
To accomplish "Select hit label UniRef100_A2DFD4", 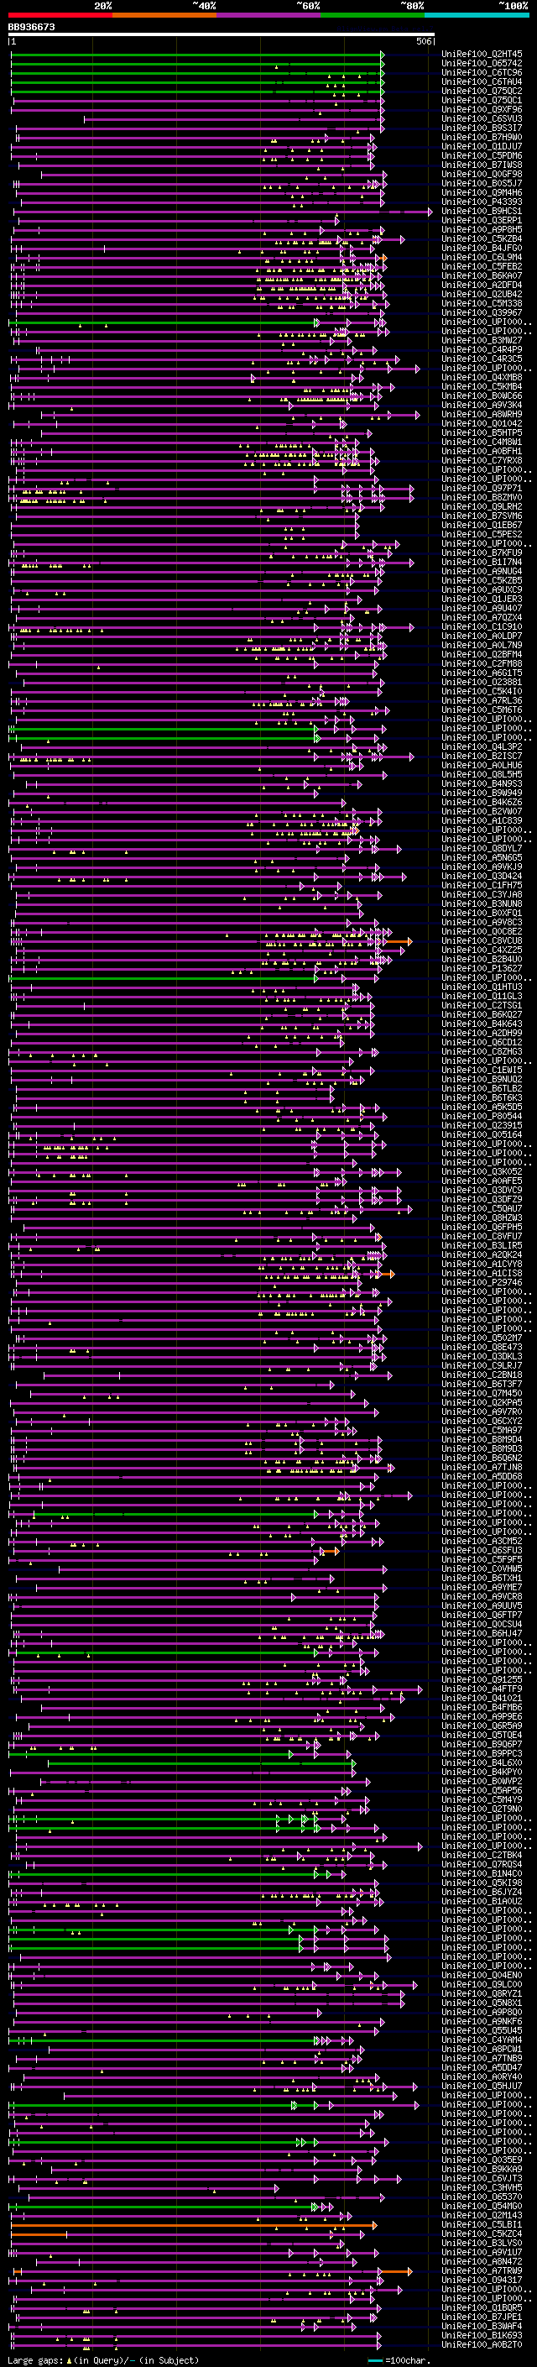I will coord(482,285).
